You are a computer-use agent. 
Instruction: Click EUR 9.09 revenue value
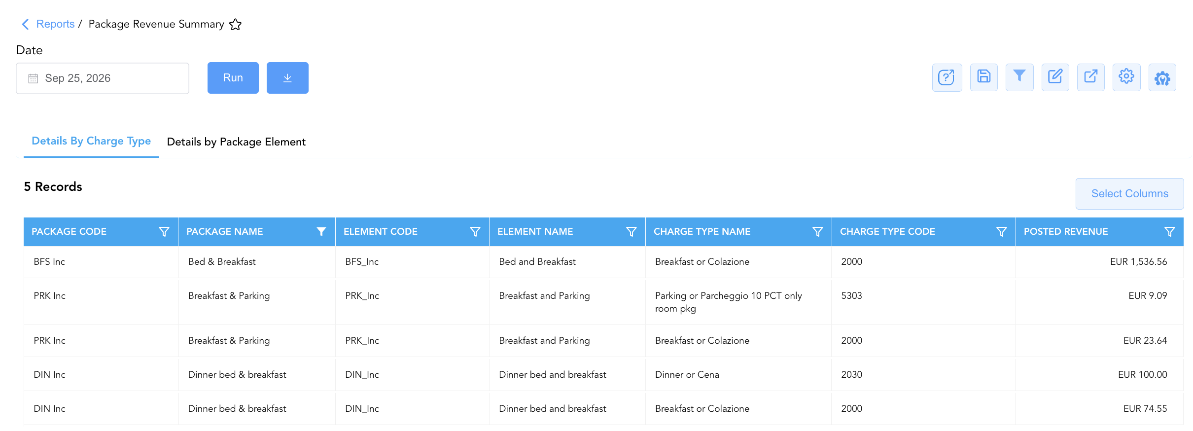coord(1148,296)
